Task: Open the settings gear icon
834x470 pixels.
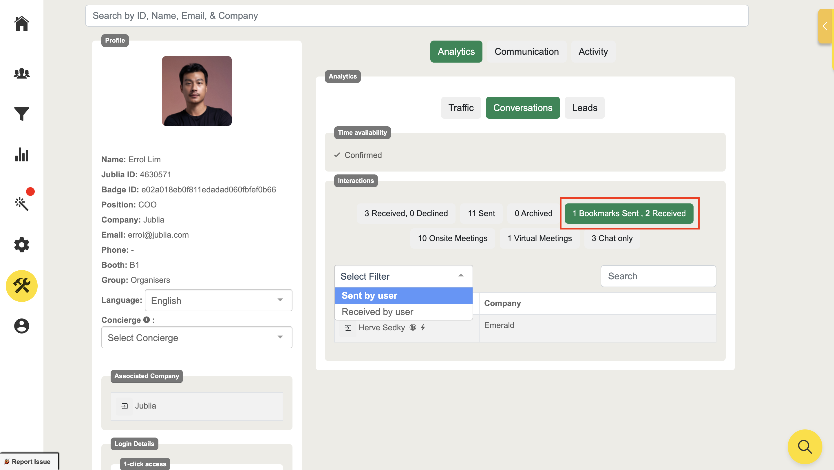Action: point(21,245)
